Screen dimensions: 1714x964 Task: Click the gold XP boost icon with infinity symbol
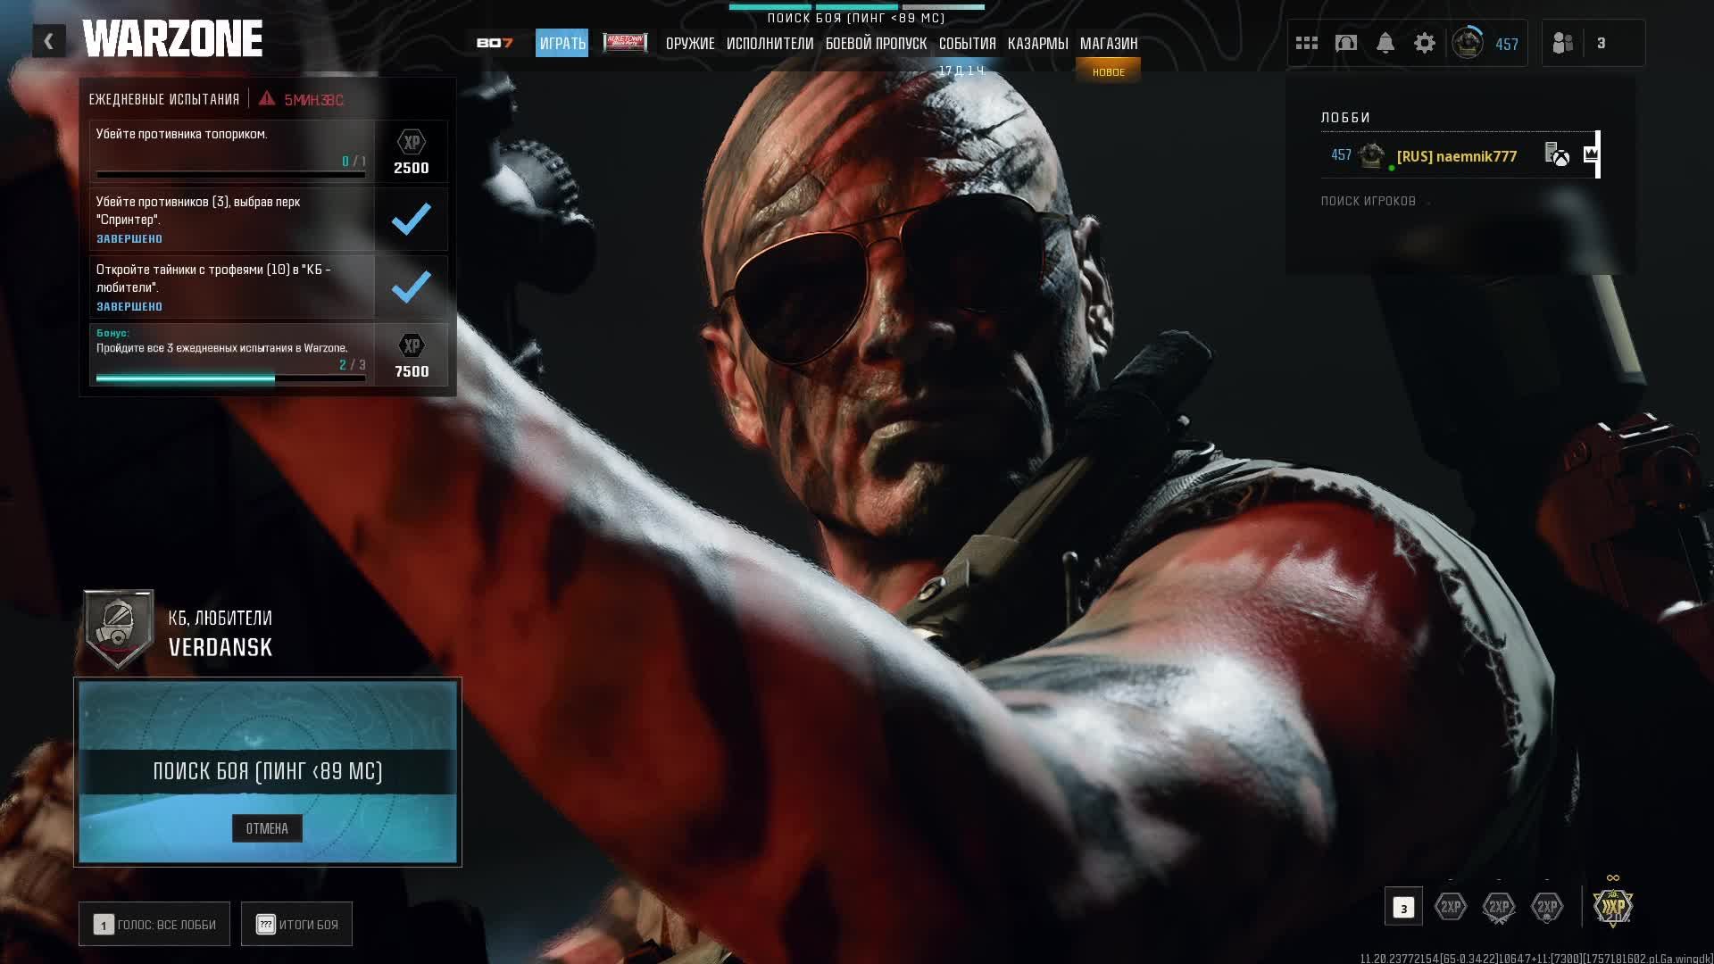[1613, 903]
